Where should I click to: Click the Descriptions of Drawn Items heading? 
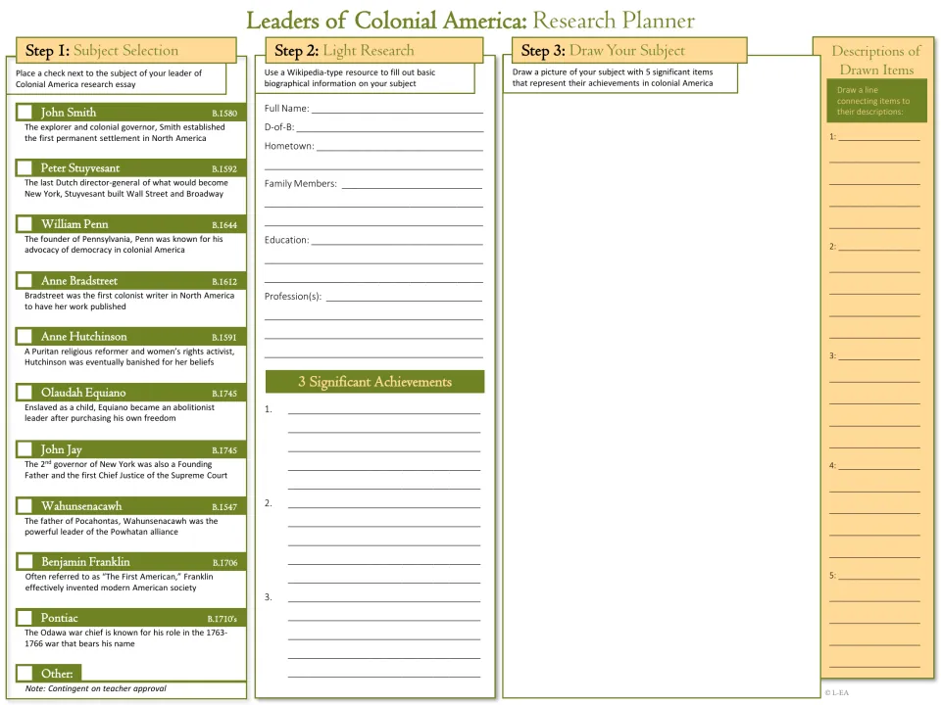(876, 60)
